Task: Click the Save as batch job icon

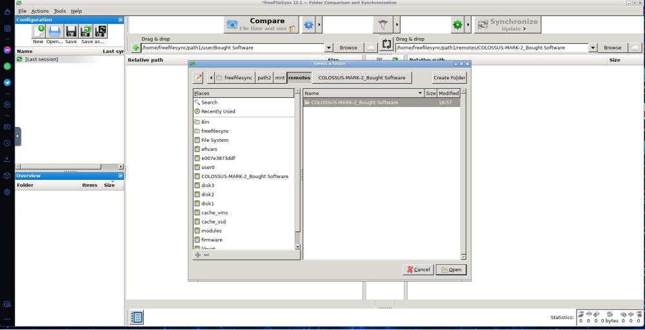Action: [x=101, y=32]
